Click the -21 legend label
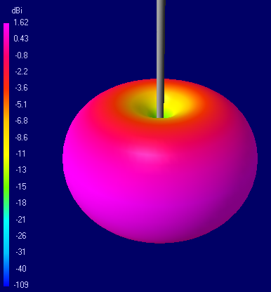This screenshot has width=271, height=292. point(20,220)
